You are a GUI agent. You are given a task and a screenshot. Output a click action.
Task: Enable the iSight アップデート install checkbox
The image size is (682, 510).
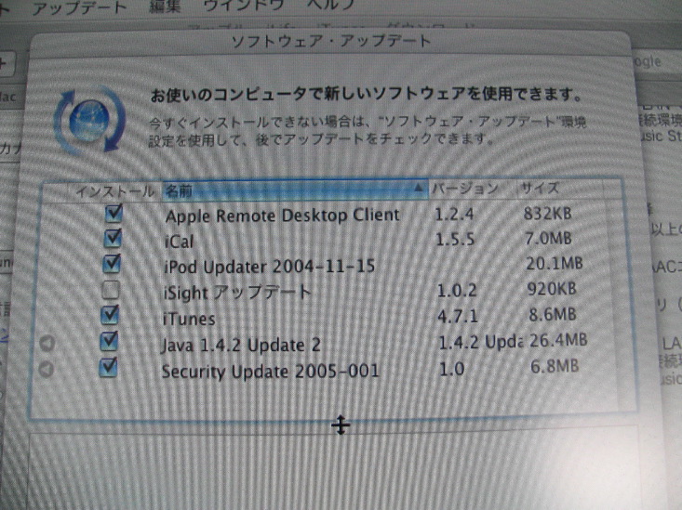point(111,290)
